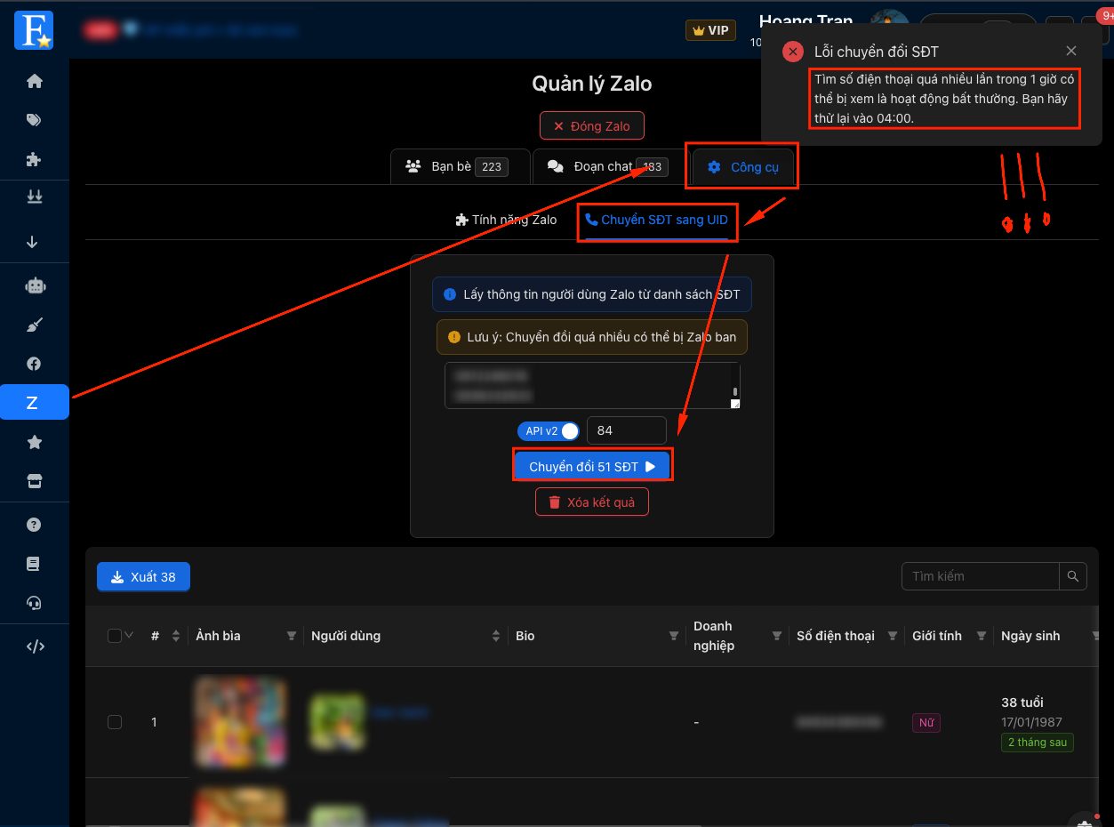Open the store icon in sidebar
The width and height of the screenshot is (1114, 827).
point(35,481)
